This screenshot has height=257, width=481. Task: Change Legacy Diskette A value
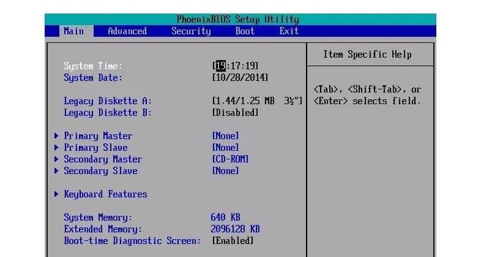click(257, 101)
